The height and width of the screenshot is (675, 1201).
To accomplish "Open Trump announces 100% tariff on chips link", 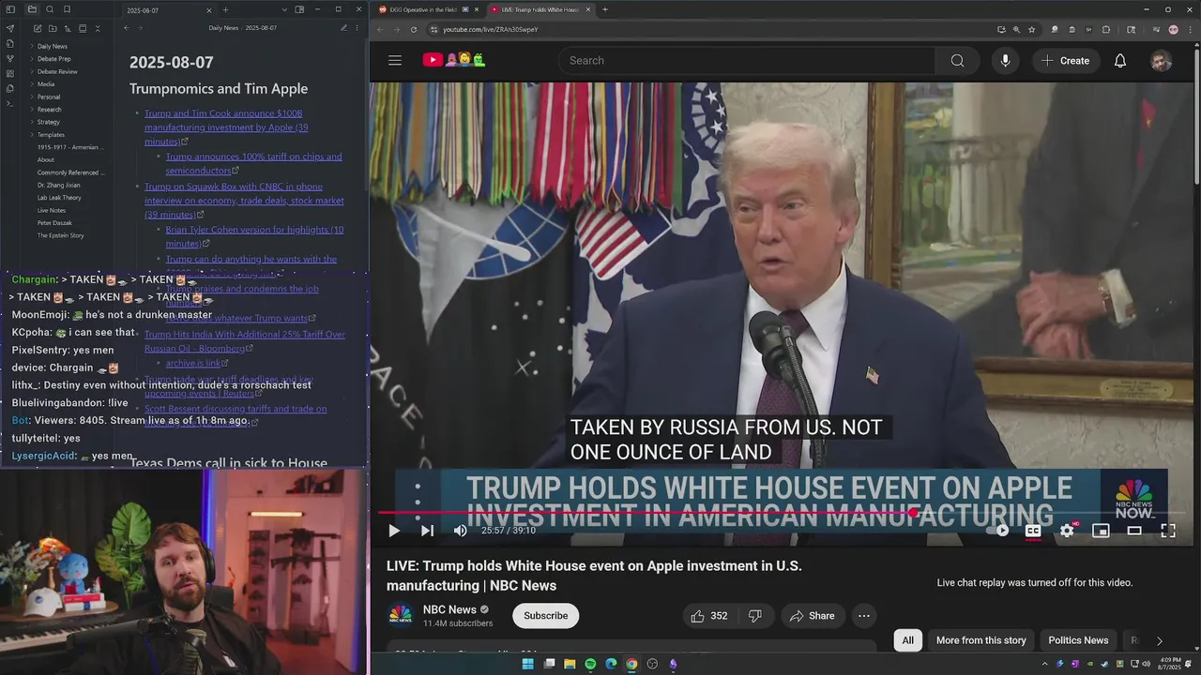I will click(253, 163).
